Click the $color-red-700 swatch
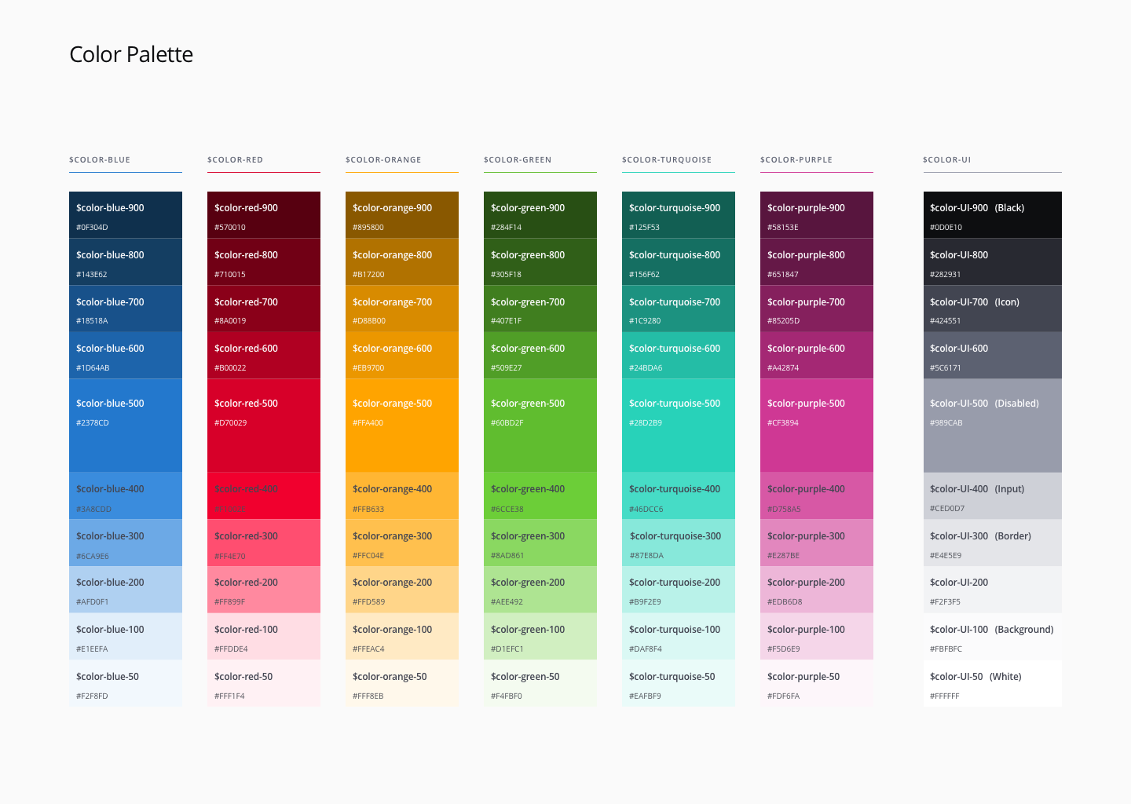 click(264, 309)
